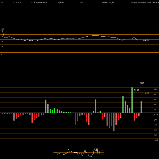Screen dimensions: 159x159
Task: Click the MR axis label -20
Action: pos(155,120)
